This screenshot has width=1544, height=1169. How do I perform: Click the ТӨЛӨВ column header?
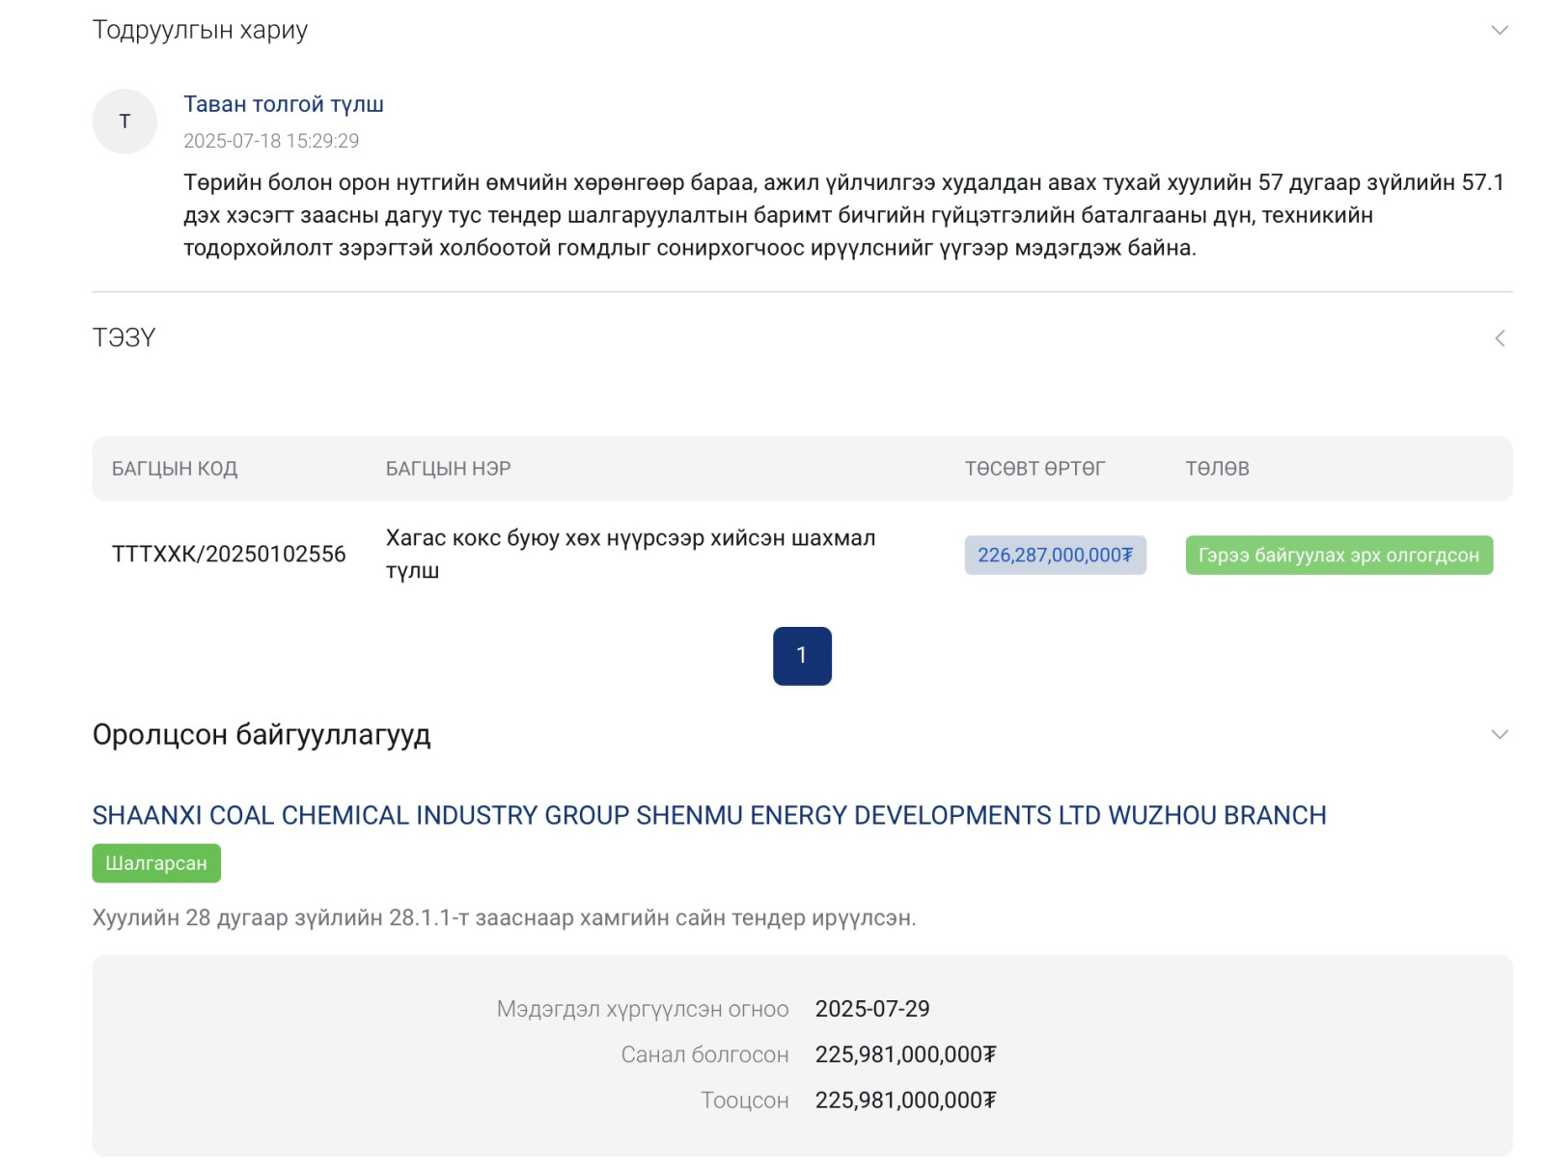pos(1217,469)
